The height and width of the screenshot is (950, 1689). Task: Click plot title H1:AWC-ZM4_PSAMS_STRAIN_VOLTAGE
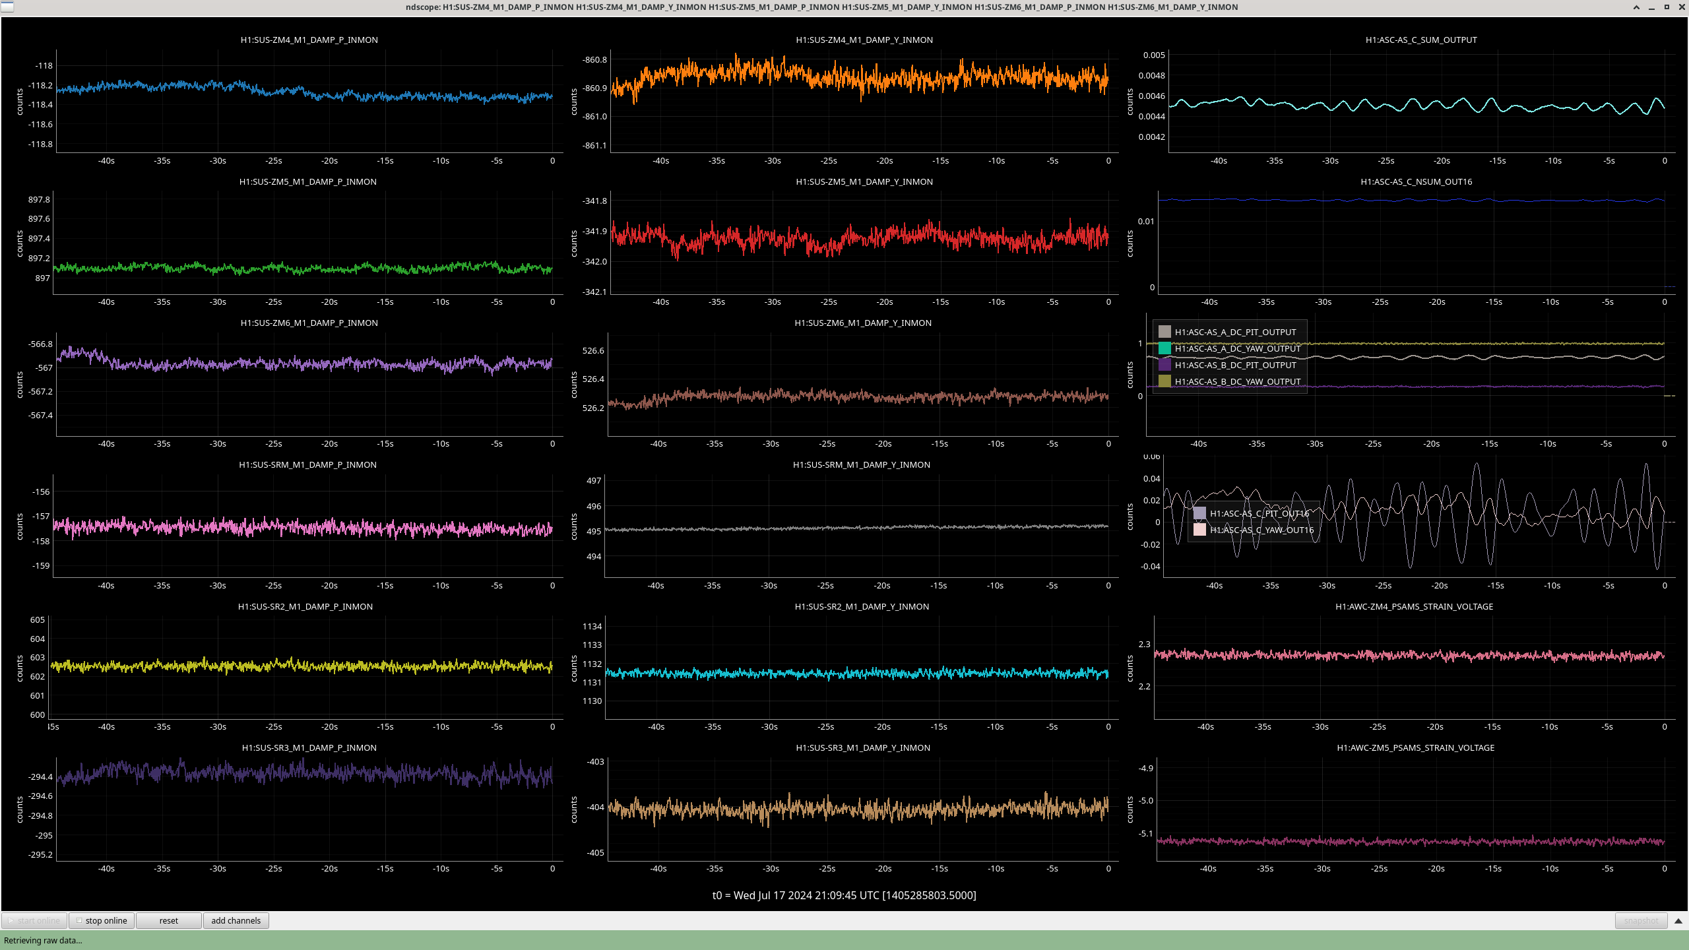pos(1415,607)
